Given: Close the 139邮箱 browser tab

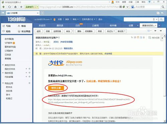Looking at the screenshot, I should pos(38,13).
